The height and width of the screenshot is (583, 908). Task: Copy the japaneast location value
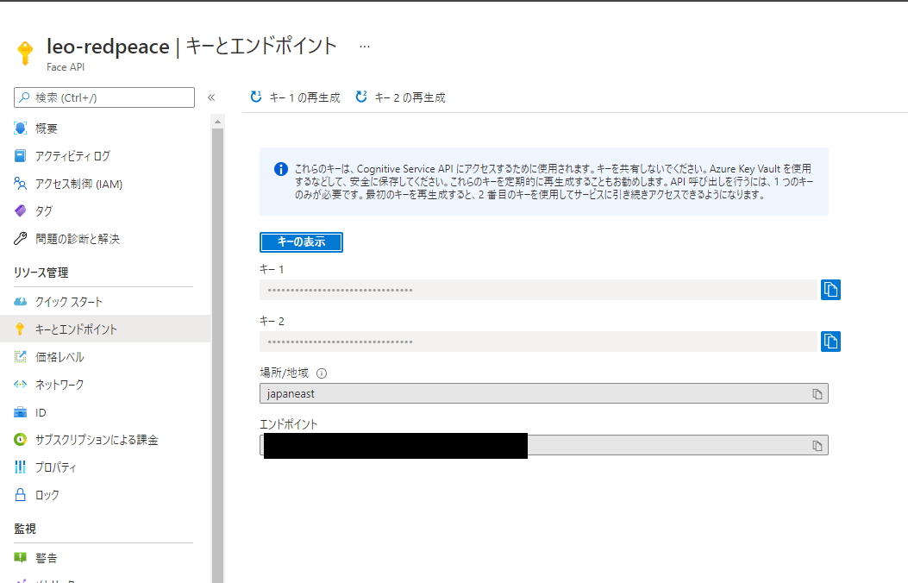coord(817,393)
